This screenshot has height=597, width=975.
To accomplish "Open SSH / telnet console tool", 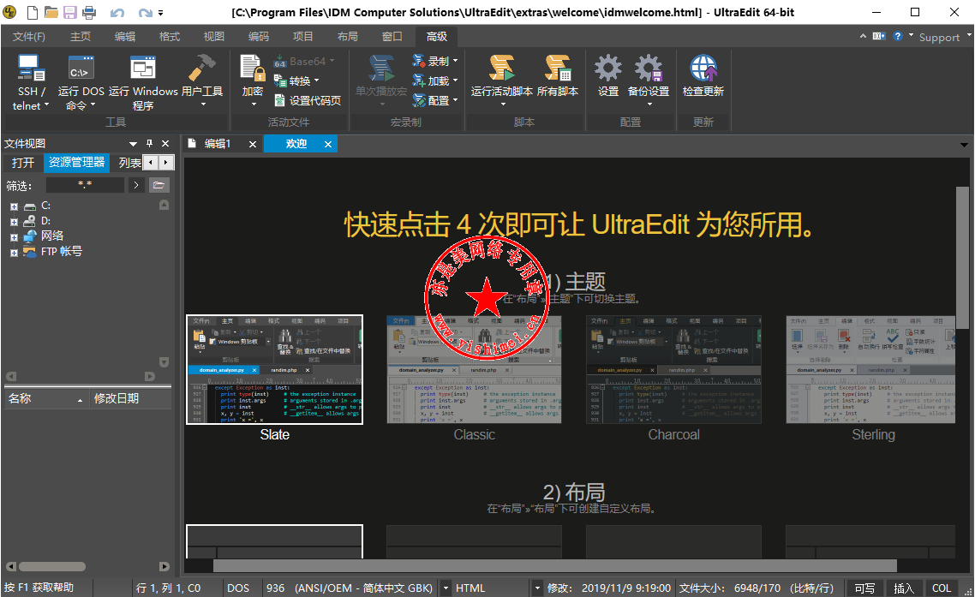I will pos(31,82).
